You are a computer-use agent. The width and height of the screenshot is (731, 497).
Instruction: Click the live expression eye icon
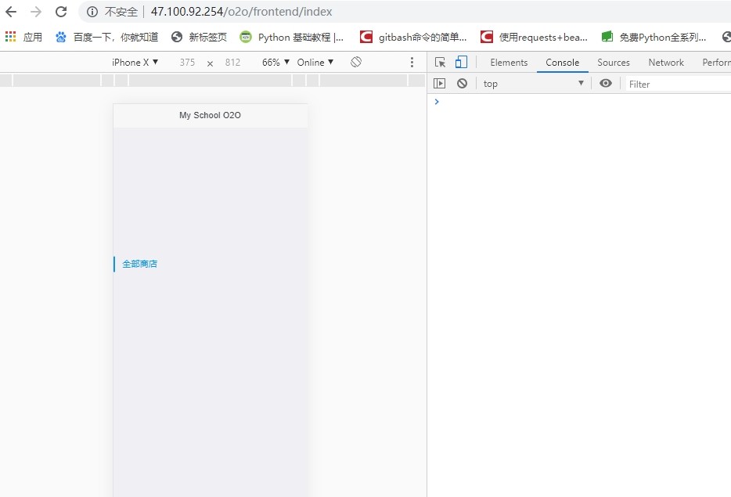tap(606, 84)
